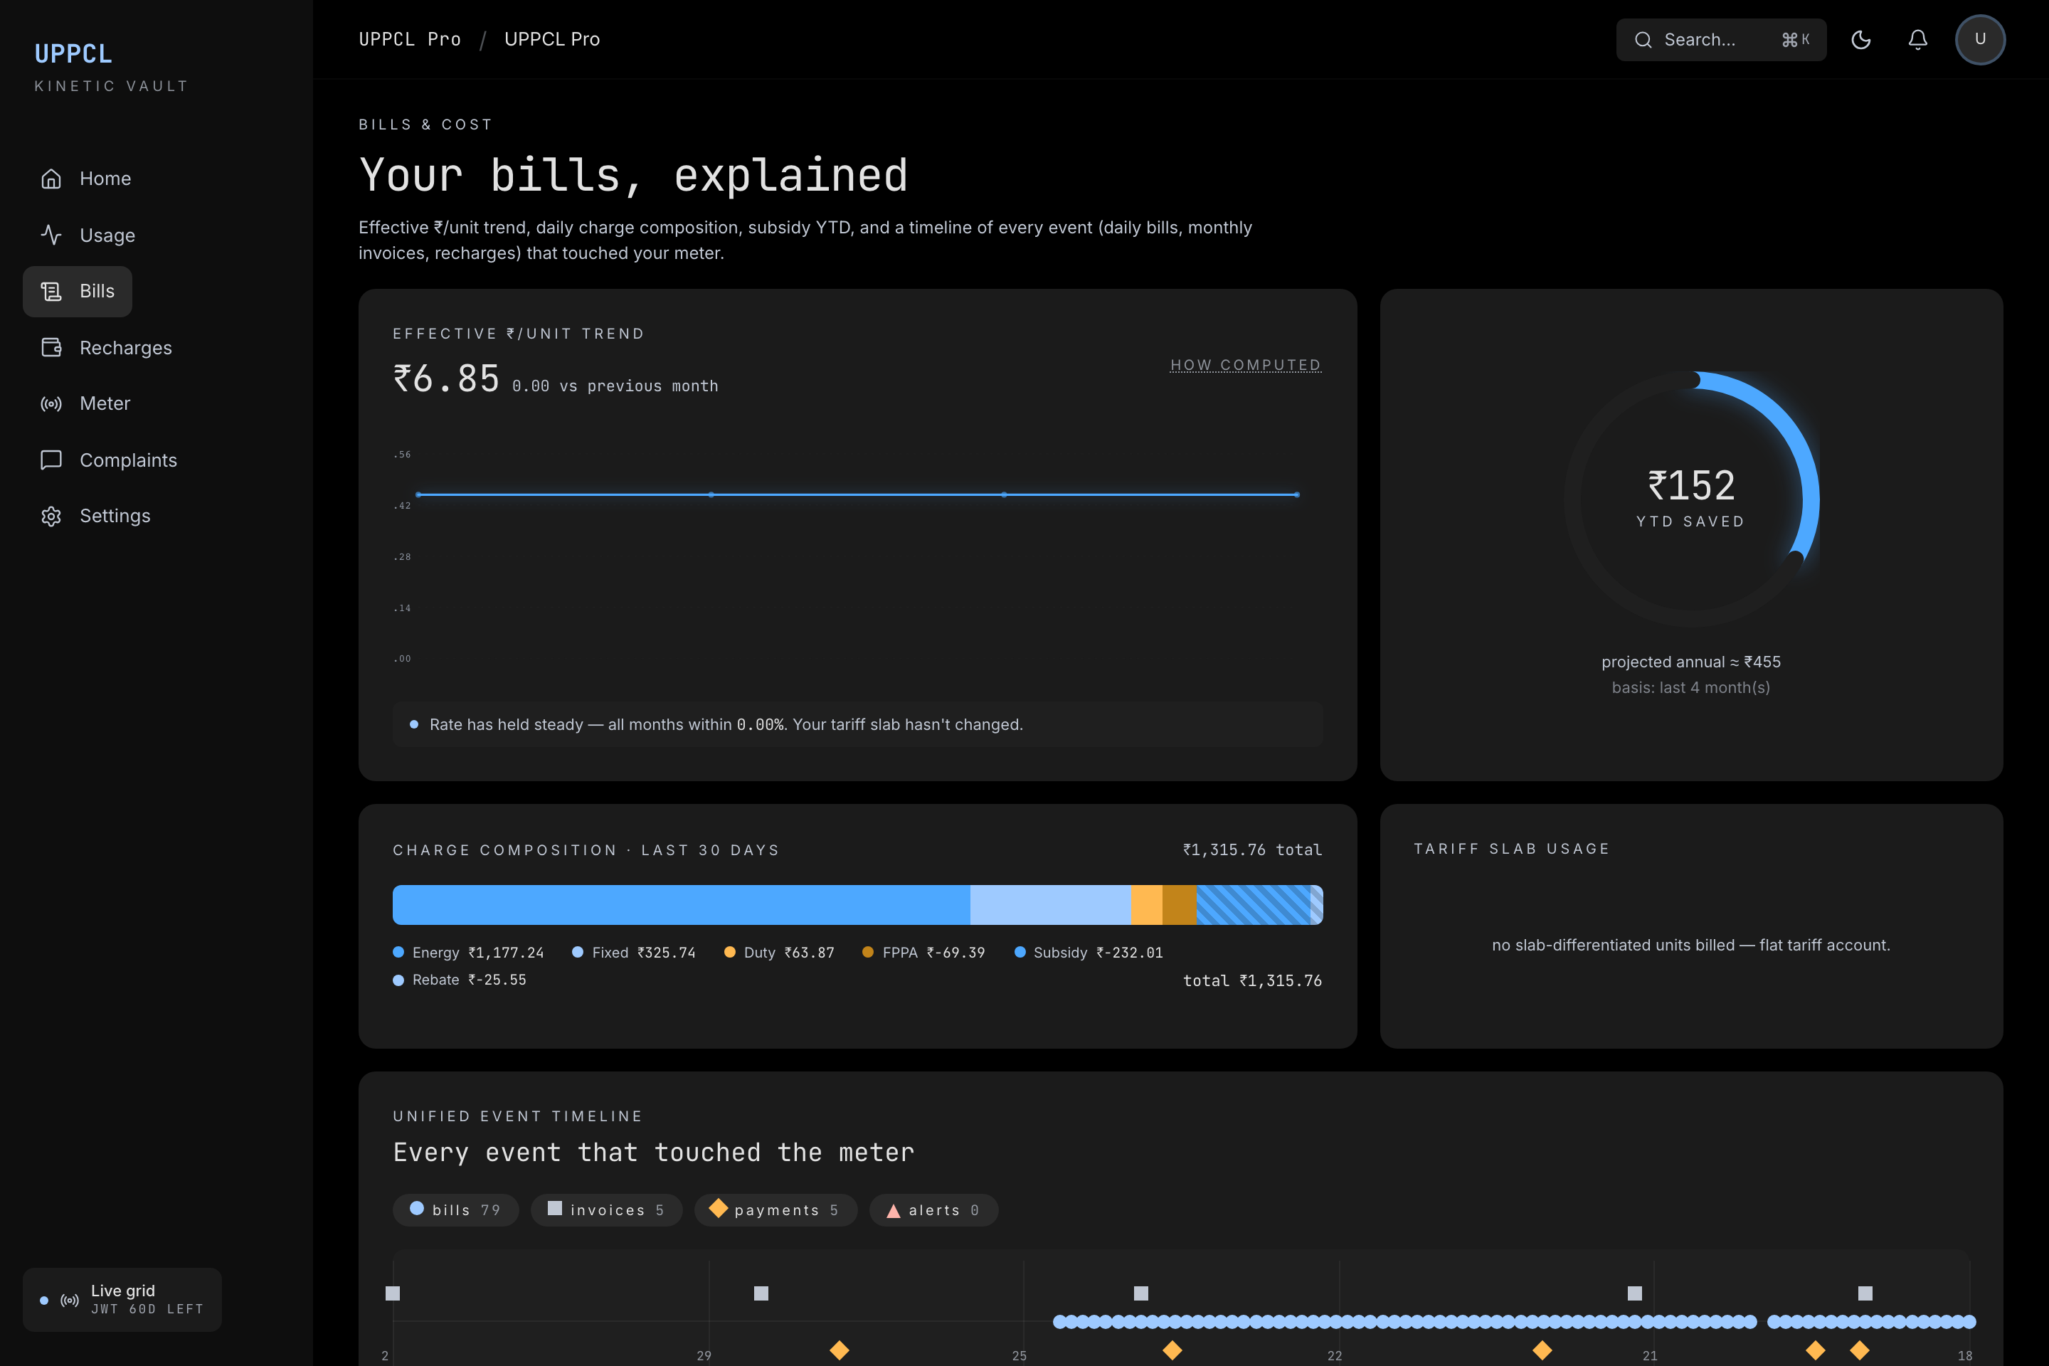Open the user avatar U menu
Screen dimensions: 2049x1366
pos(1979,39)
